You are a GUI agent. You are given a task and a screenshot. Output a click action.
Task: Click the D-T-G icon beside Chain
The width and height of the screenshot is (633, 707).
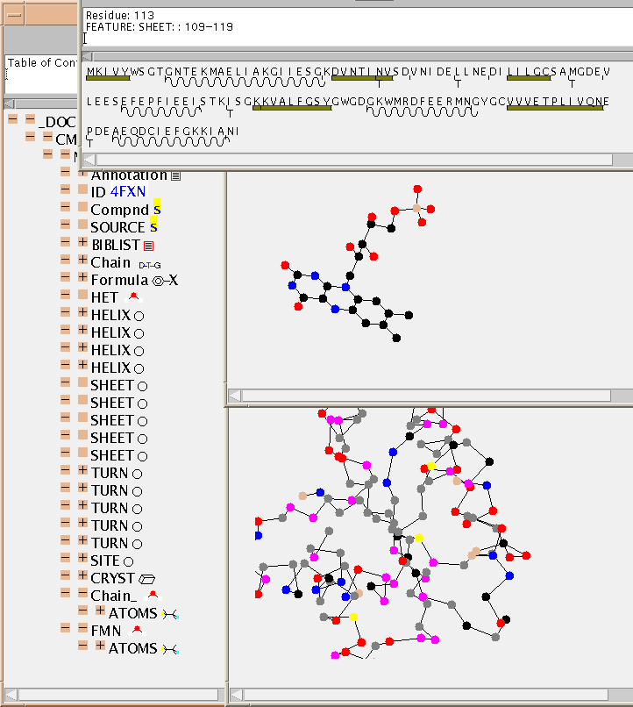150,264
